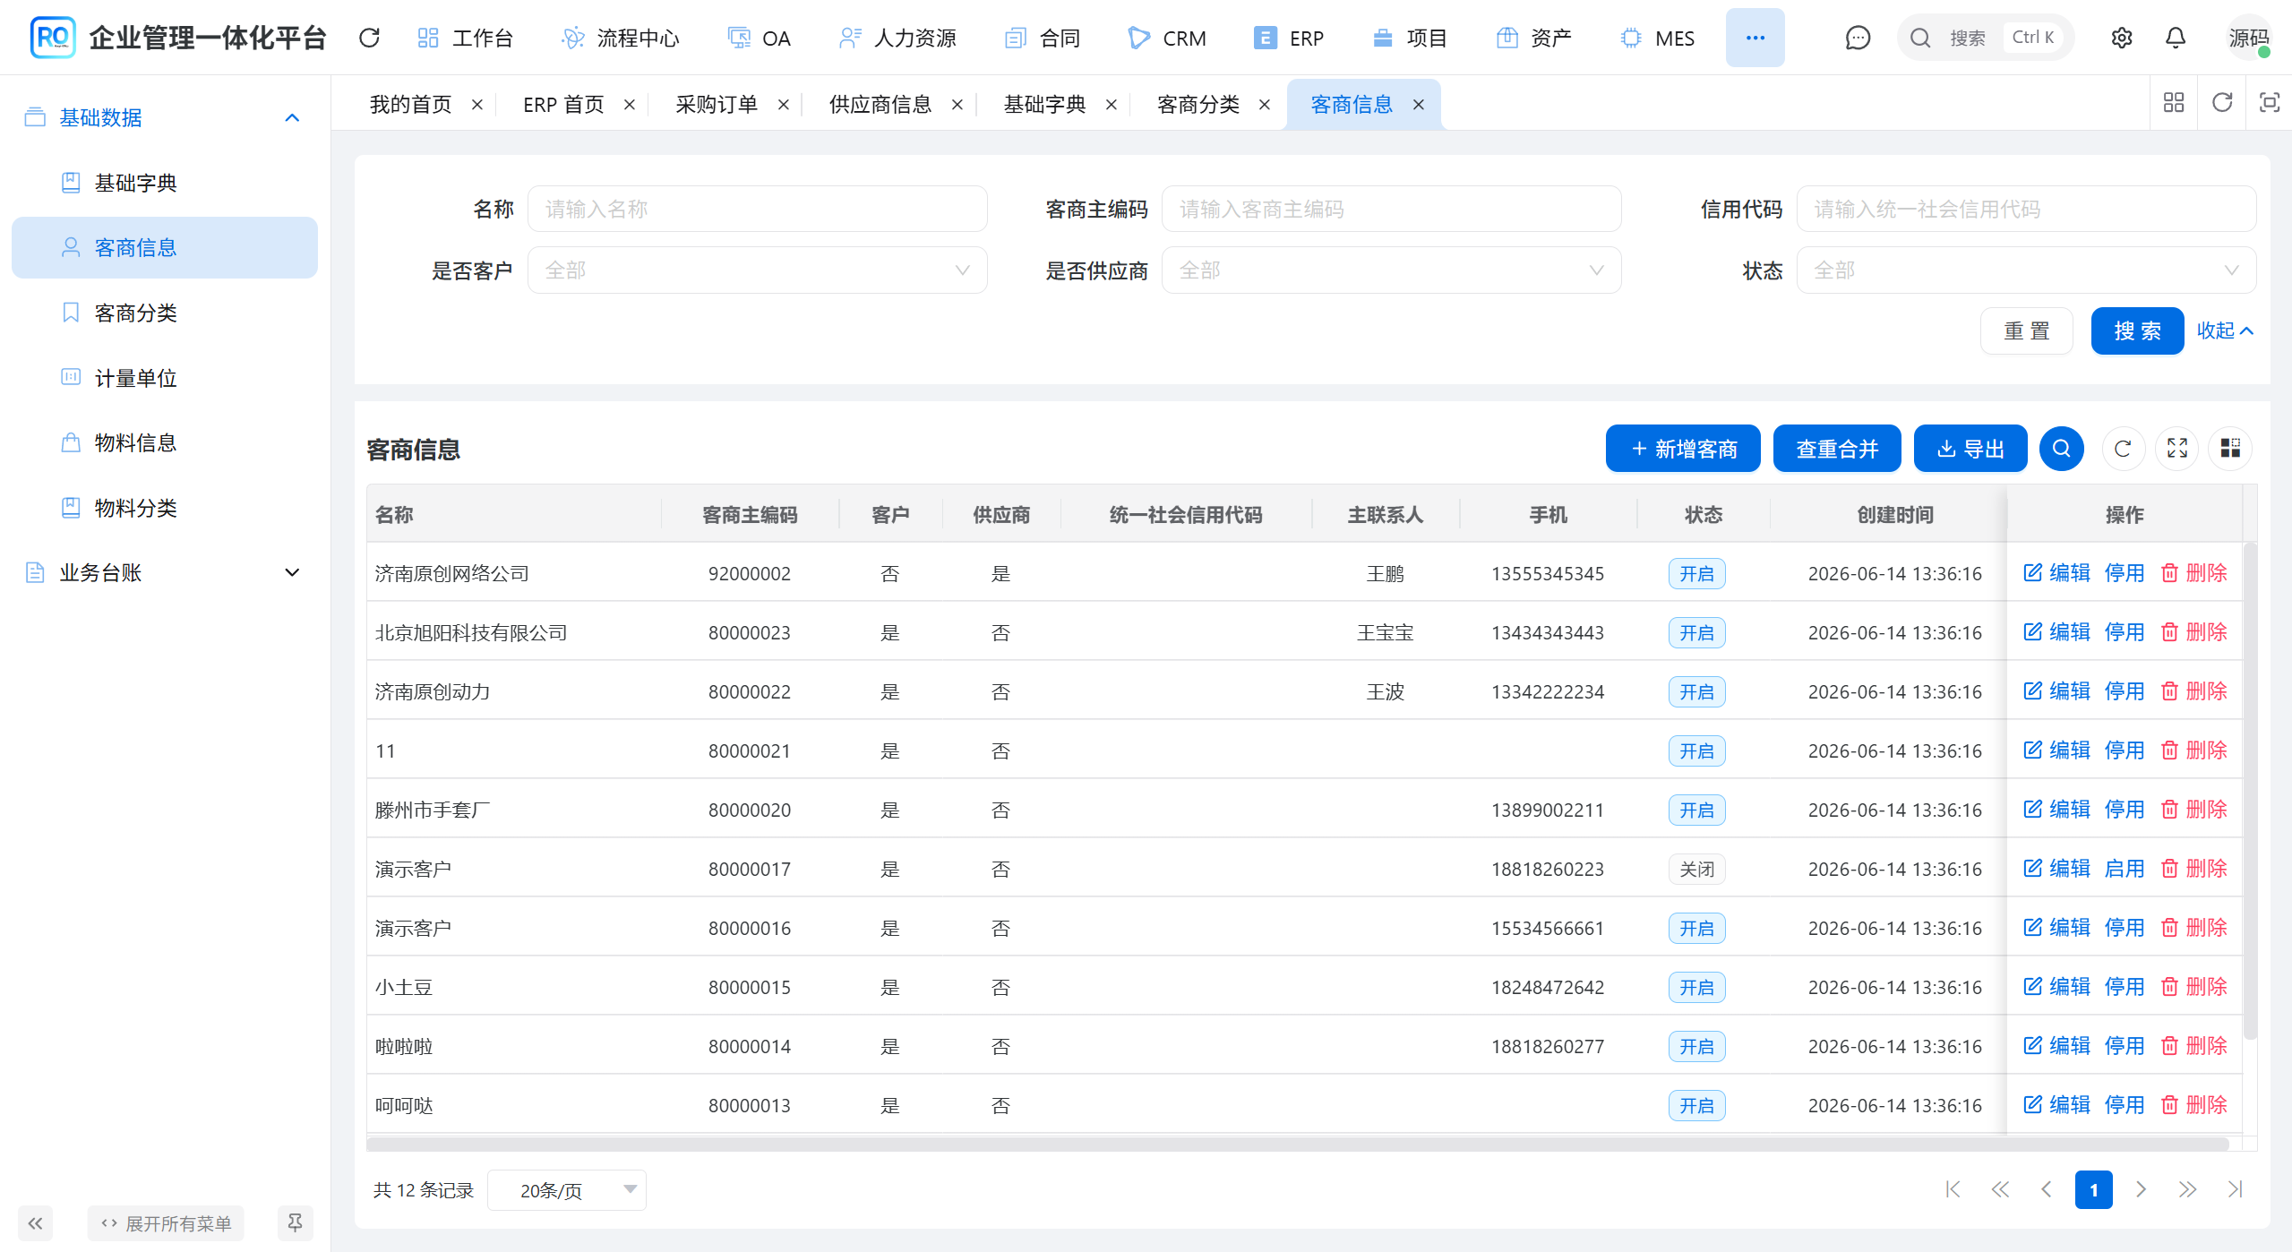The image size is (2292, 1252).
Task: Focus the 信用代码 input field
Action: click(2026, 209)
